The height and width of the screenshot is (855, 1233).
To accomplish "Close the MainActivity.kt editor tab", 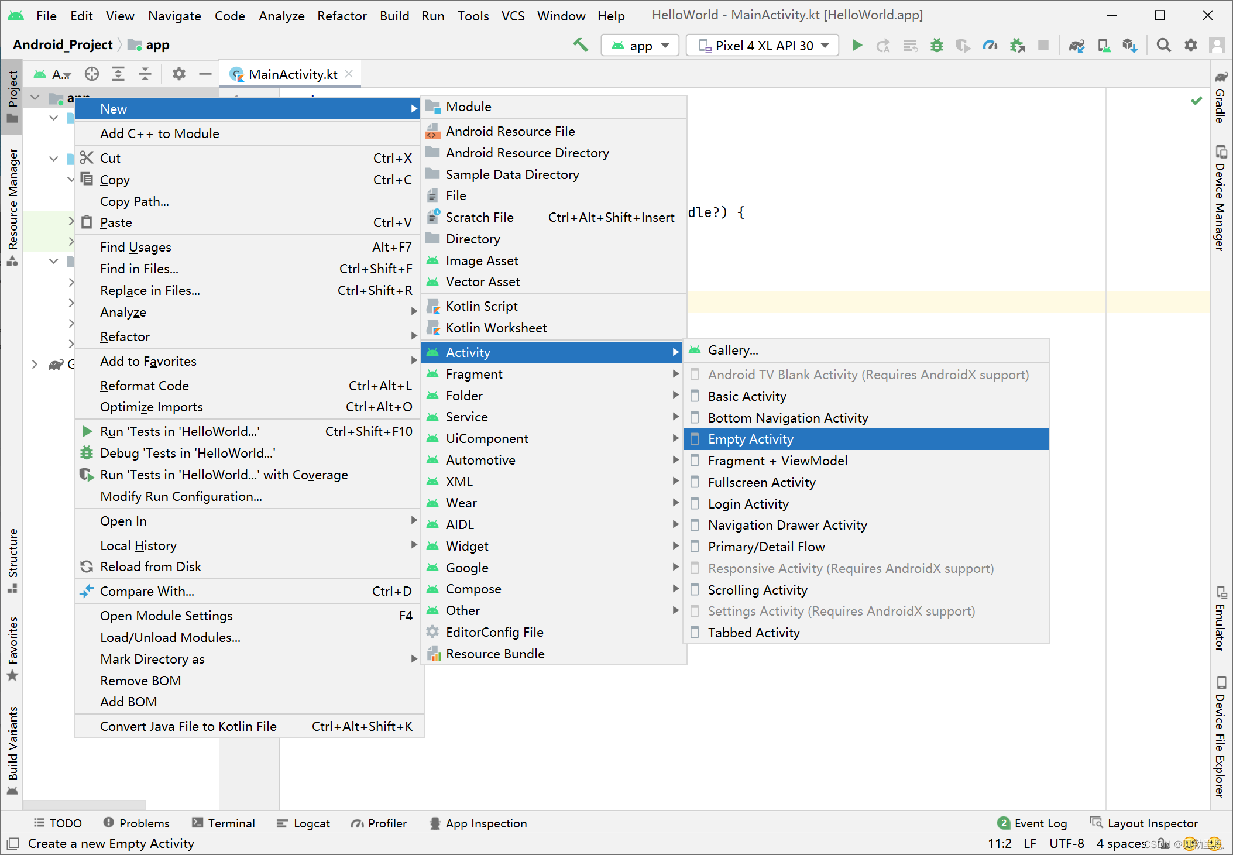I will point(349,74).
